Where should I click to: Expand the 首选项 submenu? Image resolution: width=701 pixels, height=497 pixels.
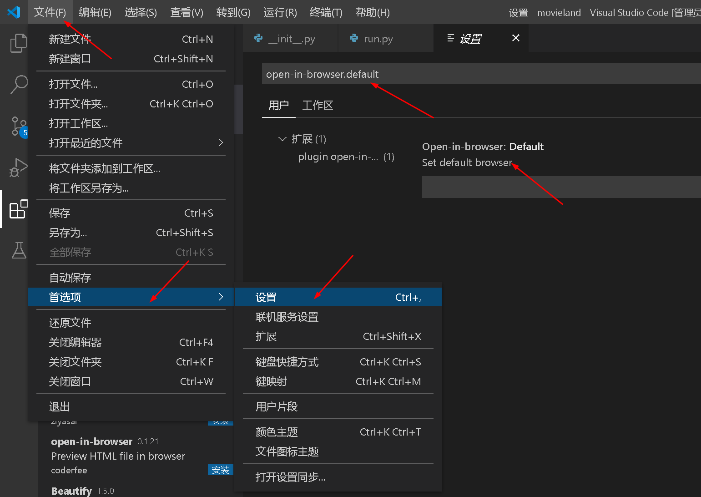click(131, 297)
